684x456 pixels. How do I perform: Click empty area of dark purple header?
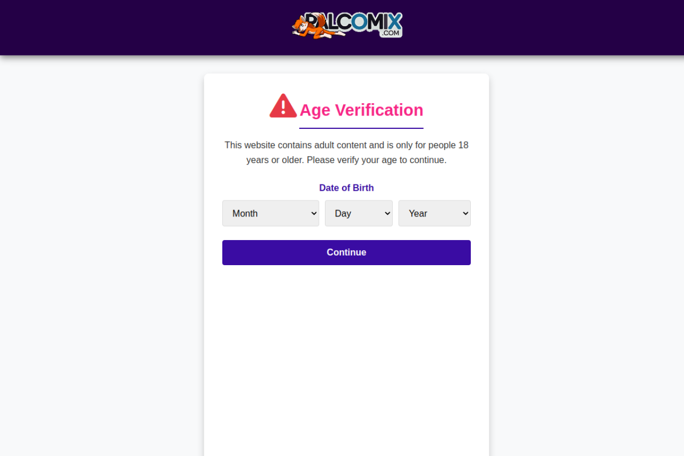(x=134, y=27)
